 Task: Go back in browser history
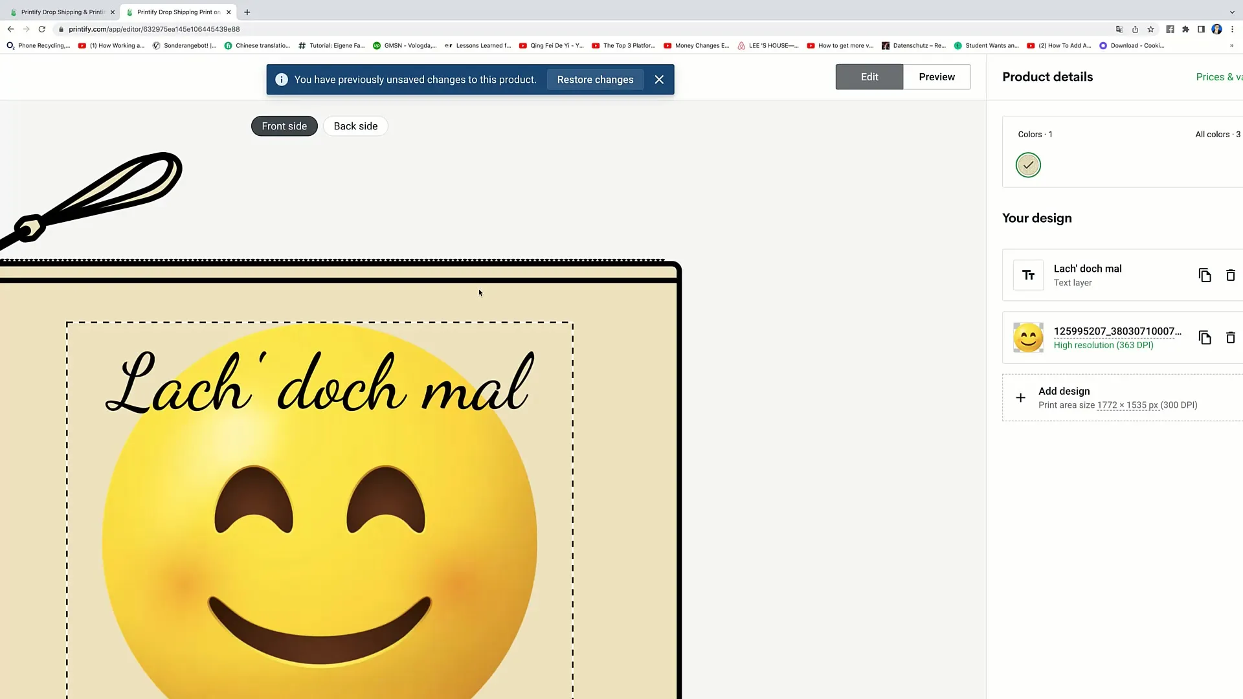point(10,29)
